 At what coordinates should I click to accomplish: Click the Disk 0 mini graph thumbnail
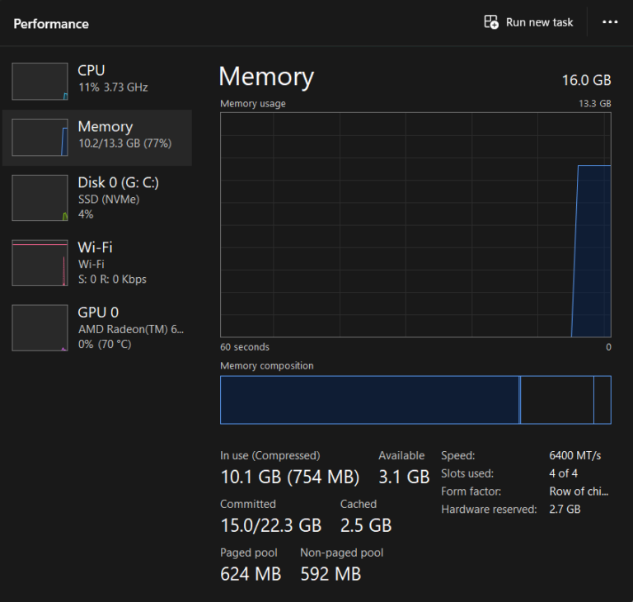pyautogui.click(x=40, y=198)
